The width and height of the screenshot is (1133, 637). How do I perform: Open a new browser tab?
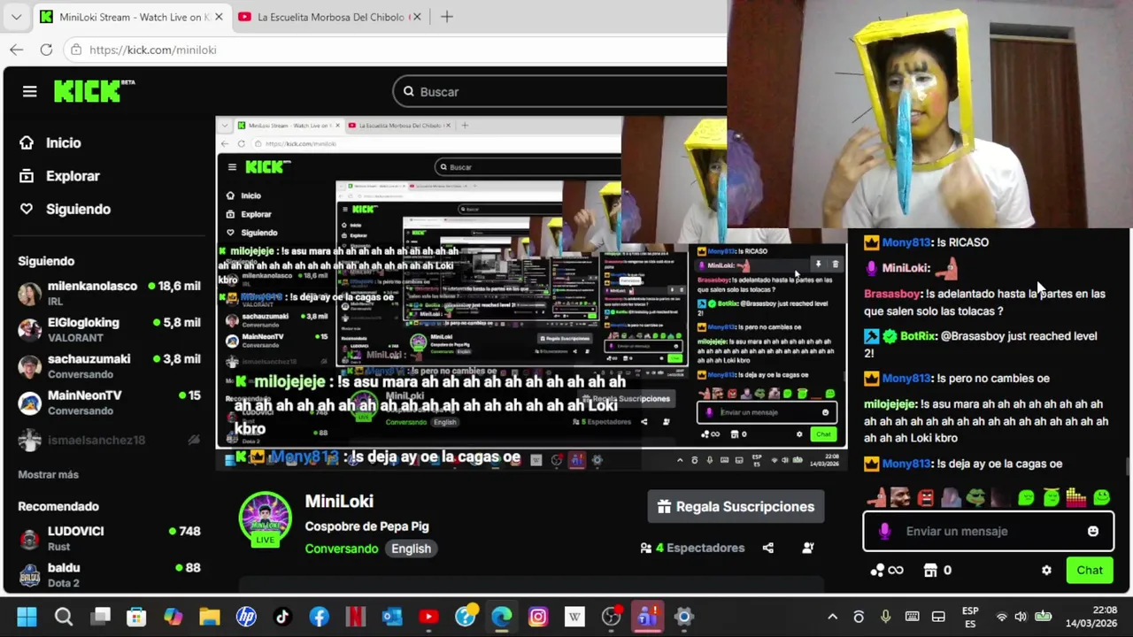click(x=447, y=17)
